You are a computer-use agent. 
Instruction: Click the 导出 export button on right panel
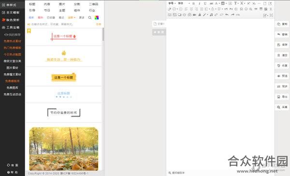282,97
